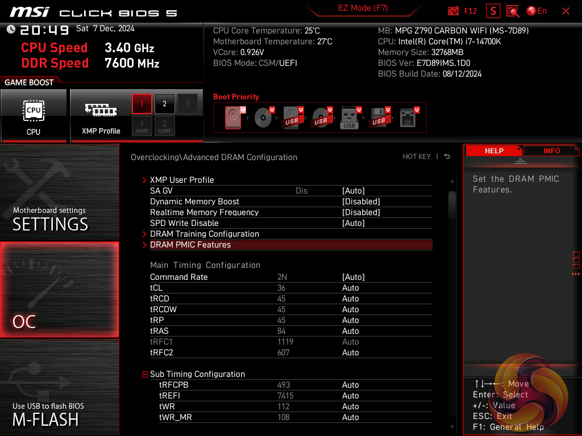Select the hard disk boot device icon
This screenshot has height=436, width=582.
[x=234, y=118]
